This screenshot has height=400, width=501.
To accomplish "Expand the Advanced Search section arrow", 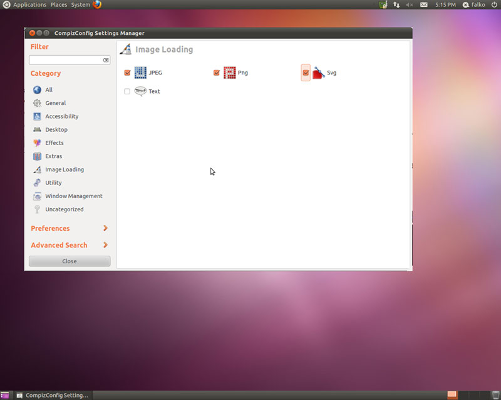I will [105, 245].
